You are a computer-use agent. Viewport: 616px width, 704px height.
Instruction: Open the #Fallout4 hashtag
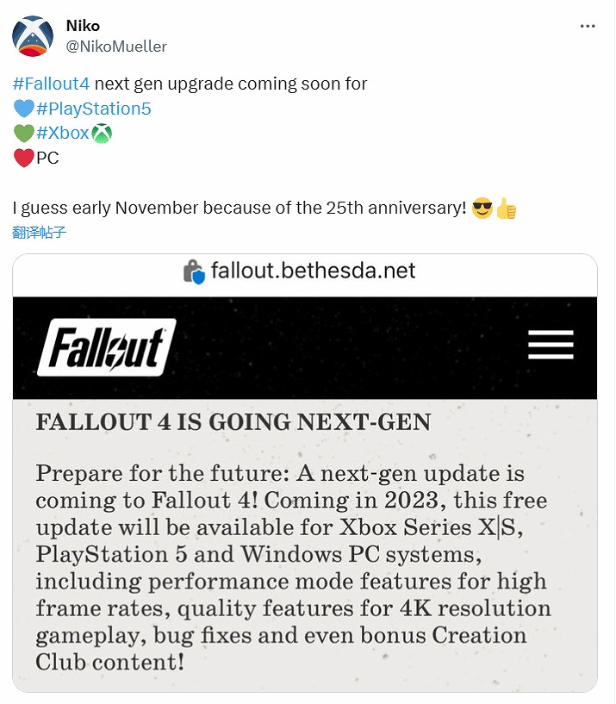(x=51, y=84)
